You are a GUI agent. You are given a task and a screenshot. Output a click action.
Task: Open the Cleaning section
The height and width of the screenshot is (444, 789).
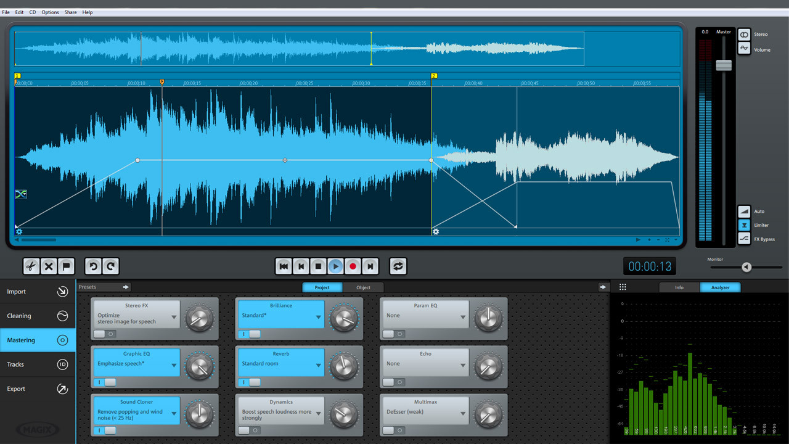(x=38, y=316)
